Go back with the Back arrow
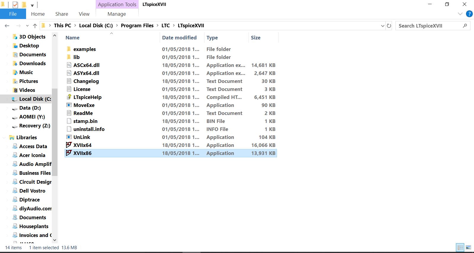 [x=7, y=26]
